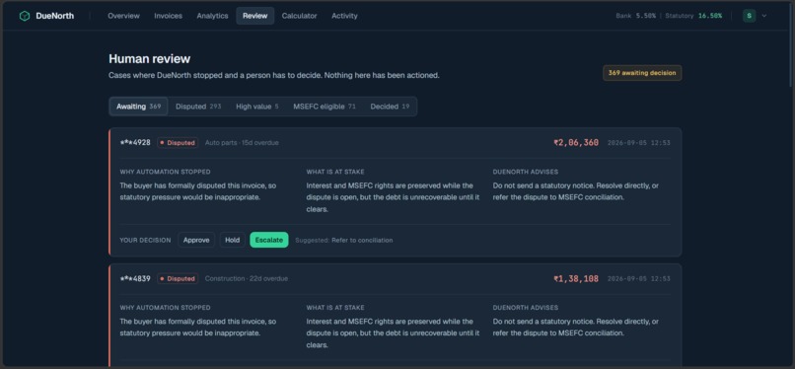Screen dimensions: 795x369
Task: Click the 369 awaiting decision badge
Action: (x=642, y=73)
